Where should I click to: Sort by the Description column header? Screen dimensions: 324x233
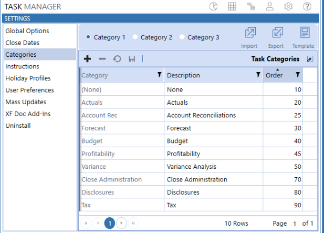(183, 75)
